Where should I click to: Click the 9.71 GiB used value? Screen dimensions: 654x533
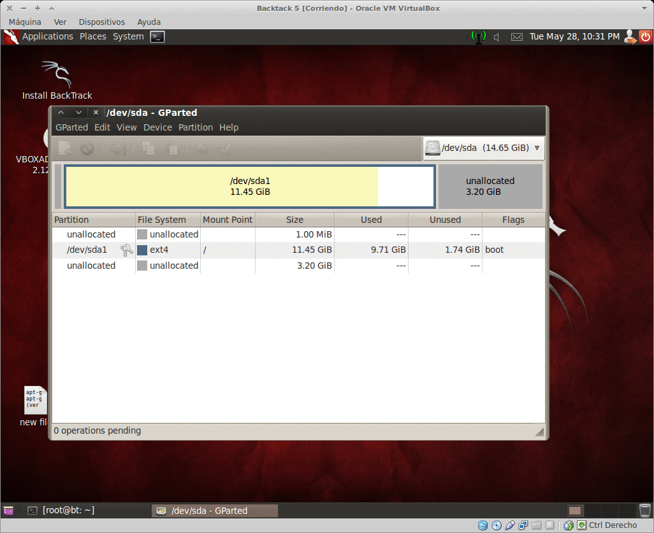point(388,250)
